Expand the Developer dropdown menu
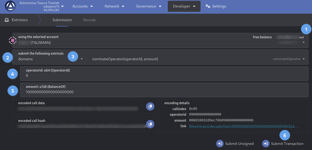 pos(184,6)
